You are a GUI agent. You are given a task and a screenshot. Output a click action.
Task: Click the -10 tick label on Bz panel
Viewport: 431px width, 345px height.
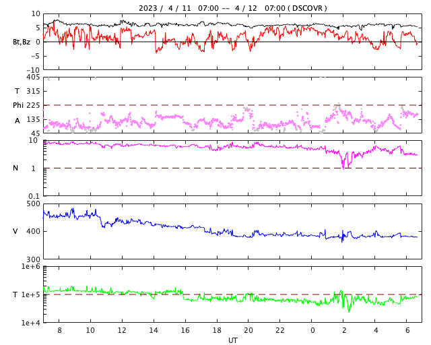pos(33,70)
